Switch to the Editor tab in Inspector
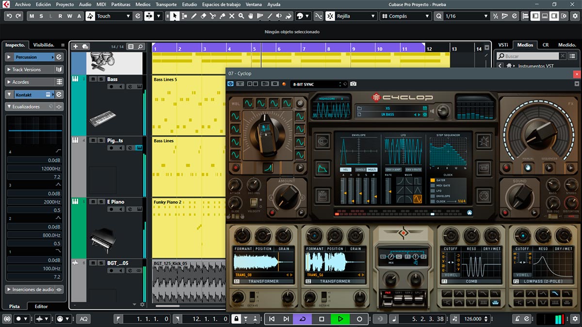 [41, 306]
